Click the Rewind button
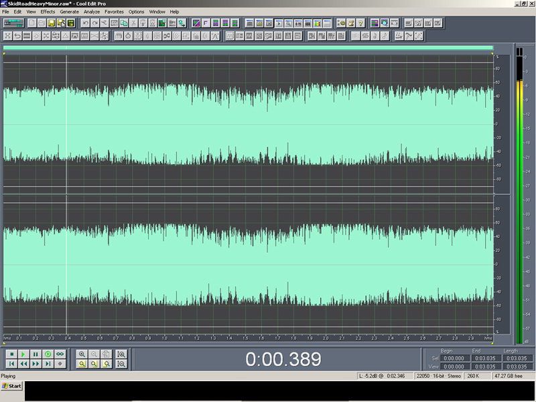 point(23,364)
